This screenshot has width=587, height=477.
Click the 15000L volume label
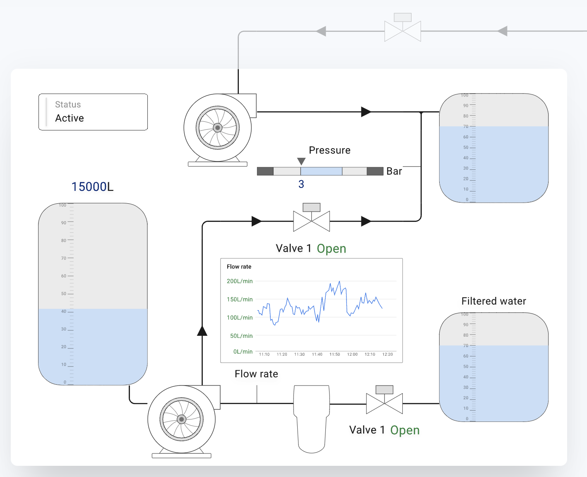[92, 187]
